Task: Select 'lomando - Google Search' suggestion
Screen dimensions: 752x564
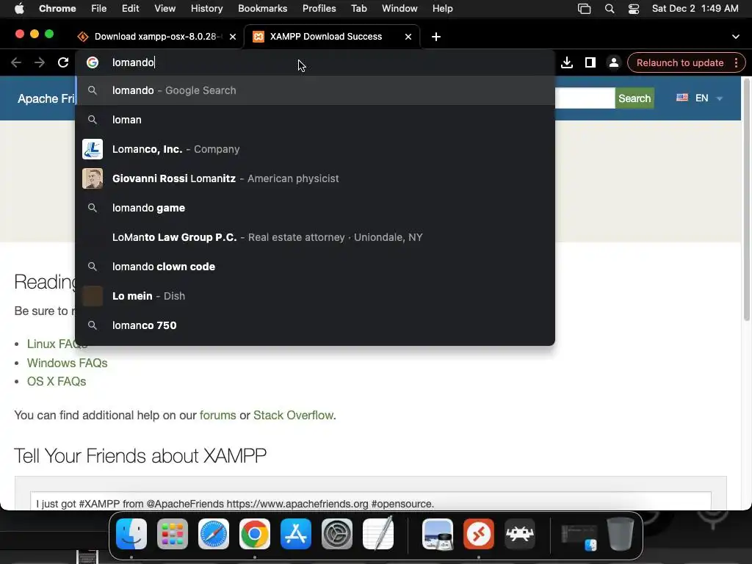Action: (315, 90)
